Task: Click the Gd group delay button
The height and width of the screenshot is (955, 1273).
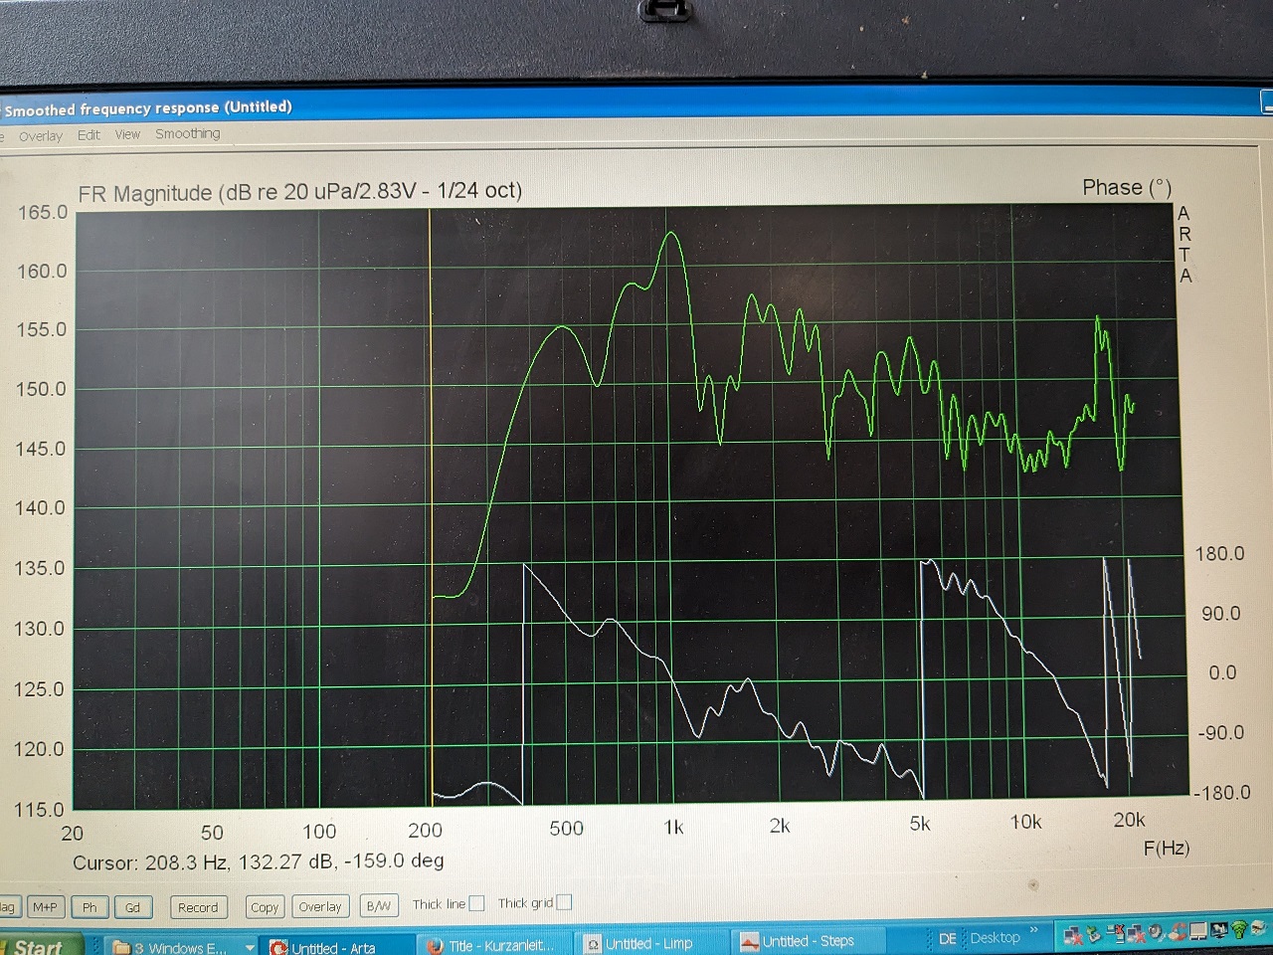Action: (x=132, y=907)
